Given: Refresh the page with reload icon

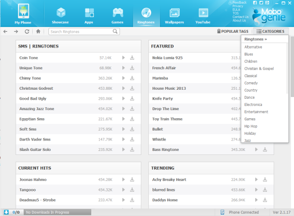Looking at the screenshot, I should point(27,31).
